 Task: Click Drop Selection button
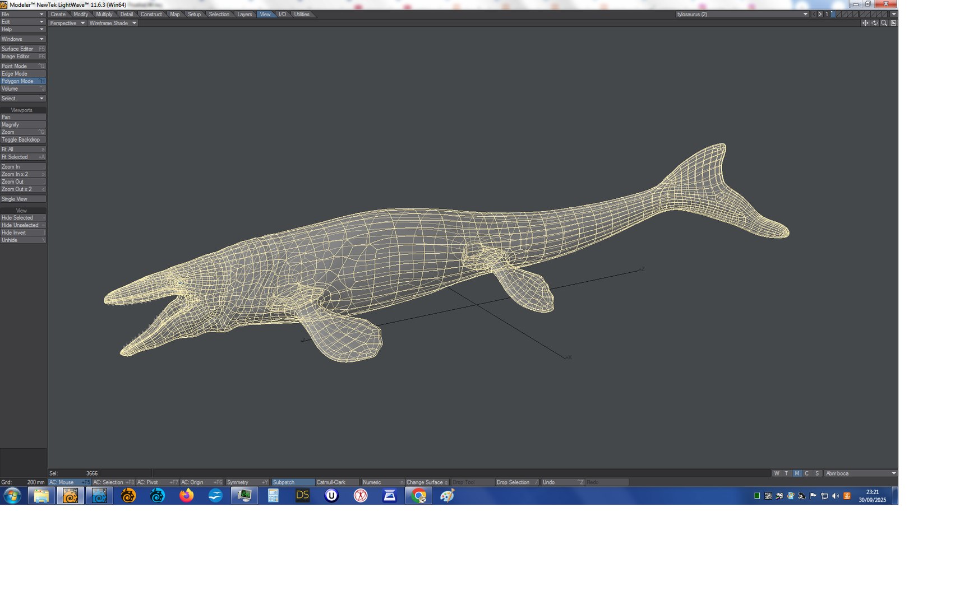coord(517,482)
